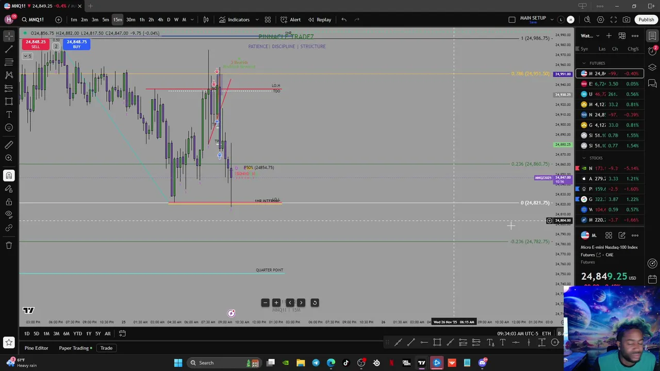Open the Indicators dialog
The width and height of the screenshot is (660, 371).
click(x=234, y=20)
